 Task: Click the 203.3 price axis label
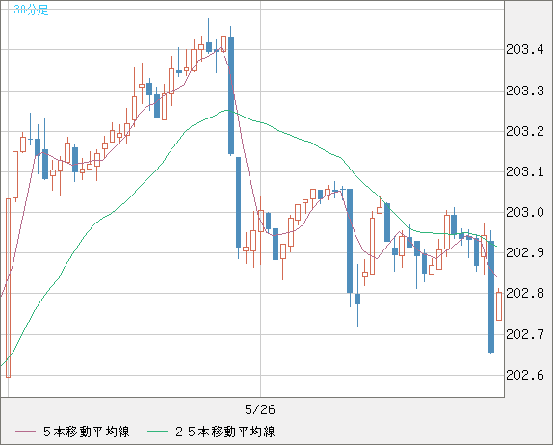[x=525, y=91]
